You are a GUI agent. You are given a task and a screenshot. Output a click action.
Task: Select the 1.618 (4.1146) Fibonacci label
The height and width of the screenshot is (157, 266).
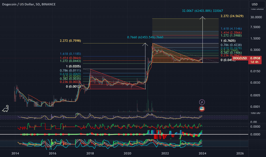pyautogui.click(x=231, y=29)
